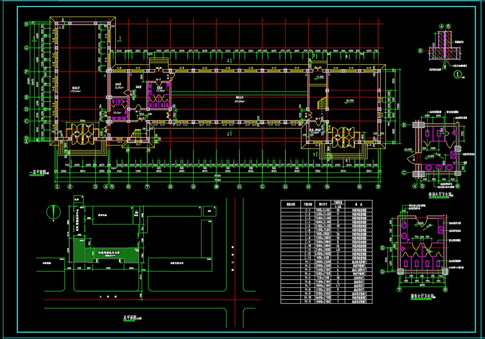Click grid axis bubble 1 at bottom left
Viewport: 485px width, 339px height.
[57, 187]
